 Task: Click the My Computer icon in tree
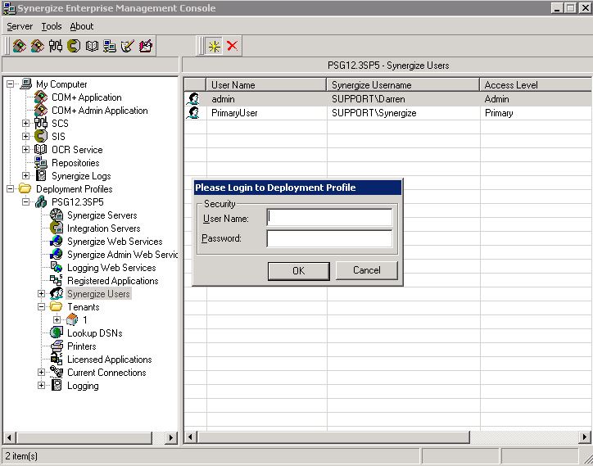26,84
